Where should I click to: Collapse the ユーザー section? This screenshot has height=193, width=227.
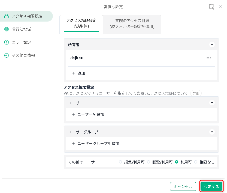[212, 103]
